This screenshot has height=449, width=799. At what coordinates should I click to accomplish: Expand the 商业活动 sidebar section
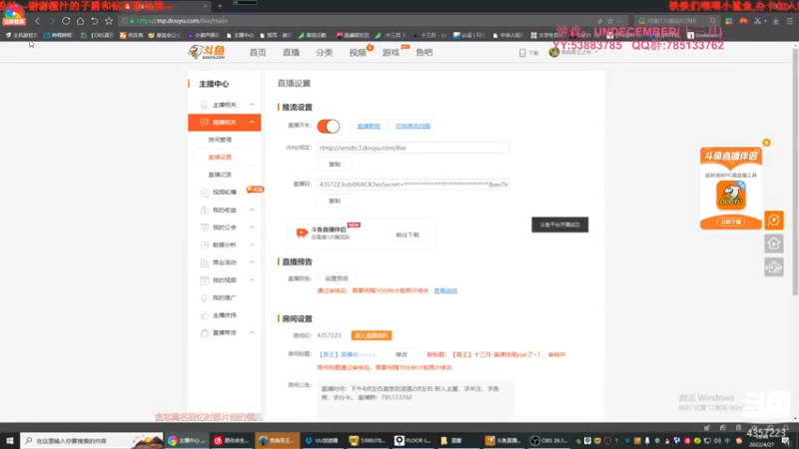pos(252,262)
